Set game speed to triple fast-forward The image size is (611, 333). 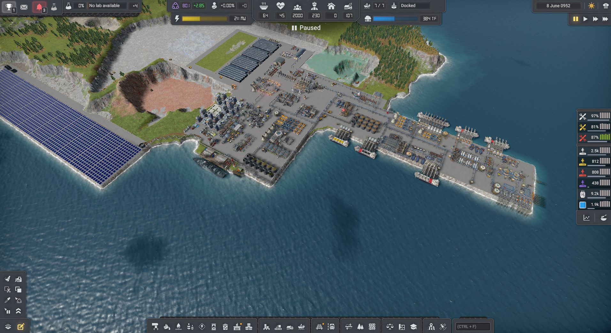(x=605, y=19)
